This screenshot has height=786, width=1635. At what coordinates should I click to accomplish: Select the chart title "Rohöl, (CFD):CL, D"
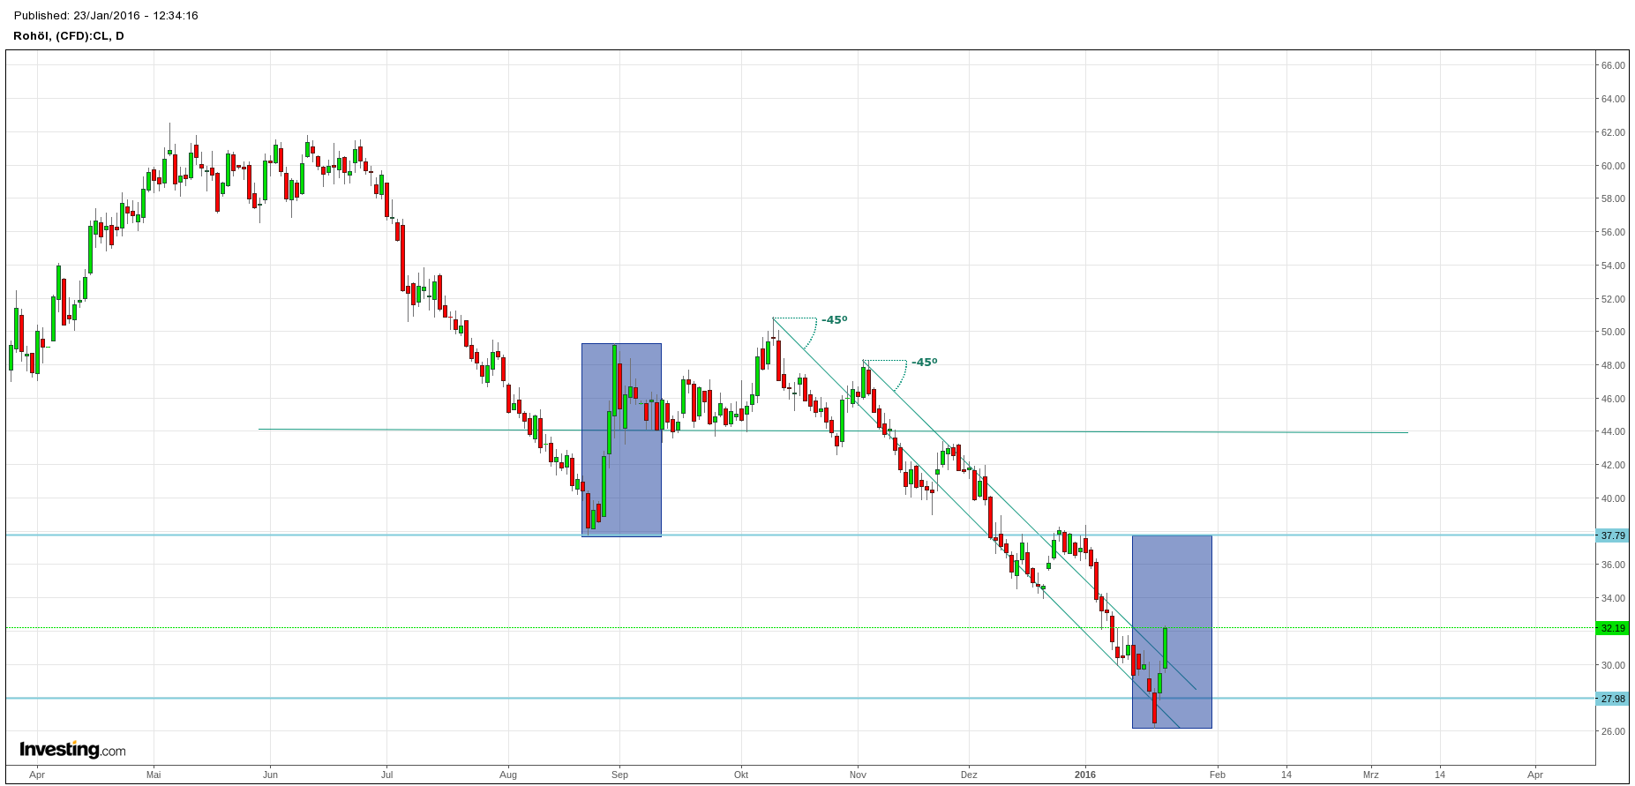click(69, 36)
